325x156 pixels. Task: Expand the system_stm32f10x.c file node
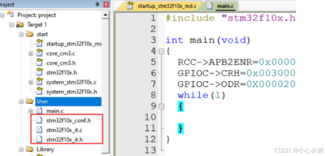[31, 83]
